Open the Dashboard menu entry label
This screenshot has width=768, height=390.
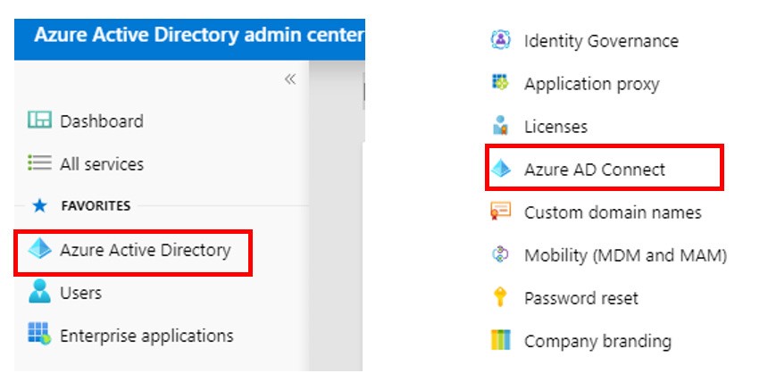click(102, 120)
